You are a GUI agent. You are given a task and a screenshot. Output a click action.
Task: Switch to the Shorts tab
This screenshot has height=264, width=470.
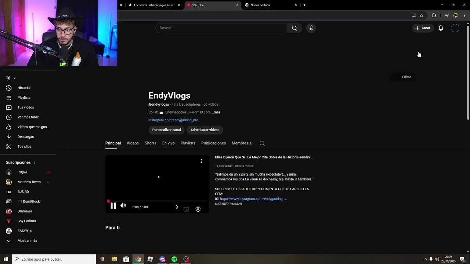point(151,143)
